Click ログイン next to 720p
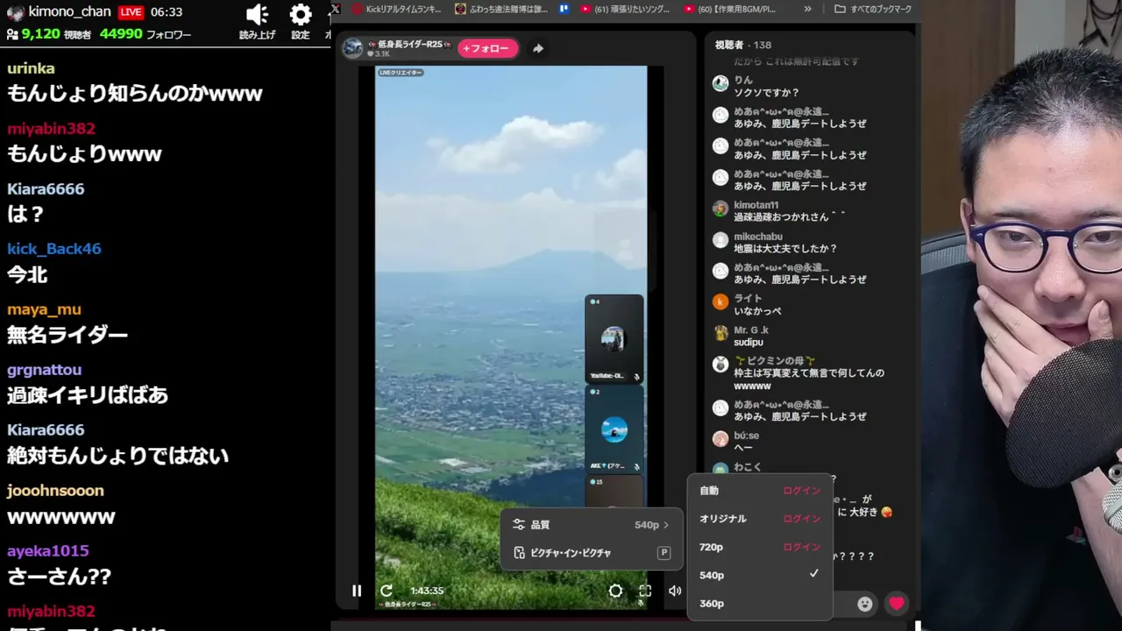This screenshot has width=1122, height=631. (802, 547)
